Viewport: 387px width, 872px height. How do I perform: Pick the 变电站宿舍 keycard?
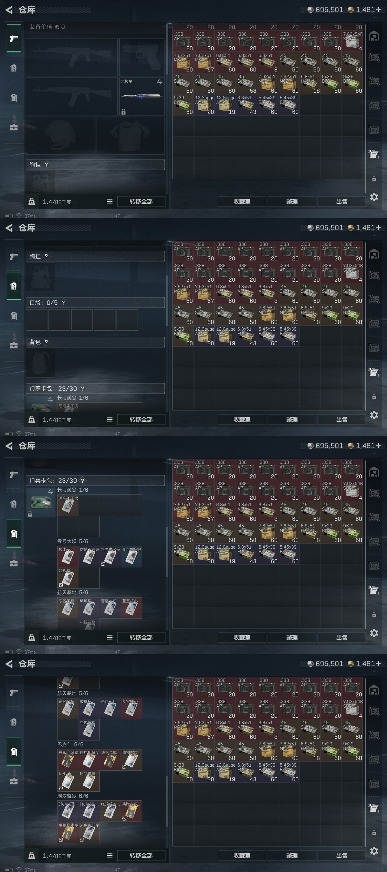point(132,557)
